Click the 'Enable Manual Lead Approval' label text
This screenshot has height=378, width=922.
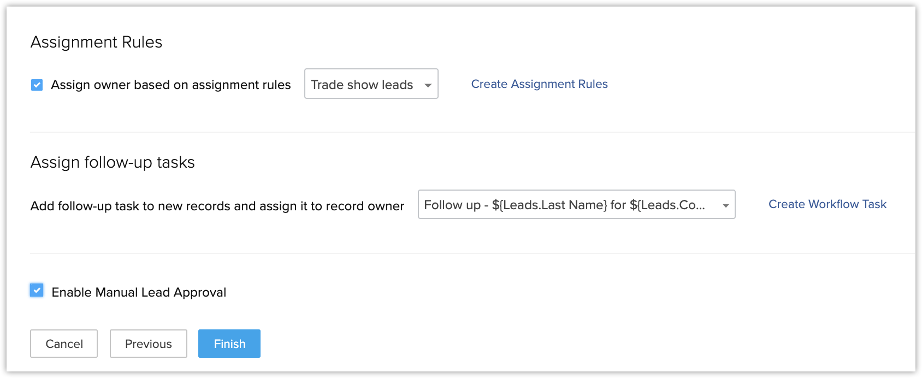click(x=139, y=292)
